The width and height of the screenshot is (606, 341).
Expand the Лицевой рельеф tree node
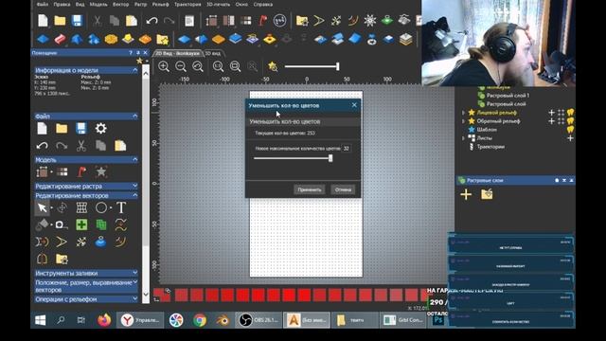tap(463, 113)
